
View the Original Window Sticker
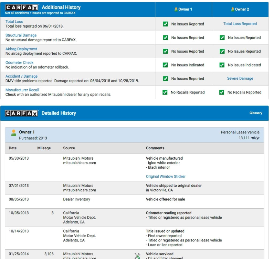166,176
